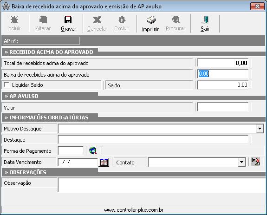
Task: Click the AP Avulso Valor input field
Action: 222,107
